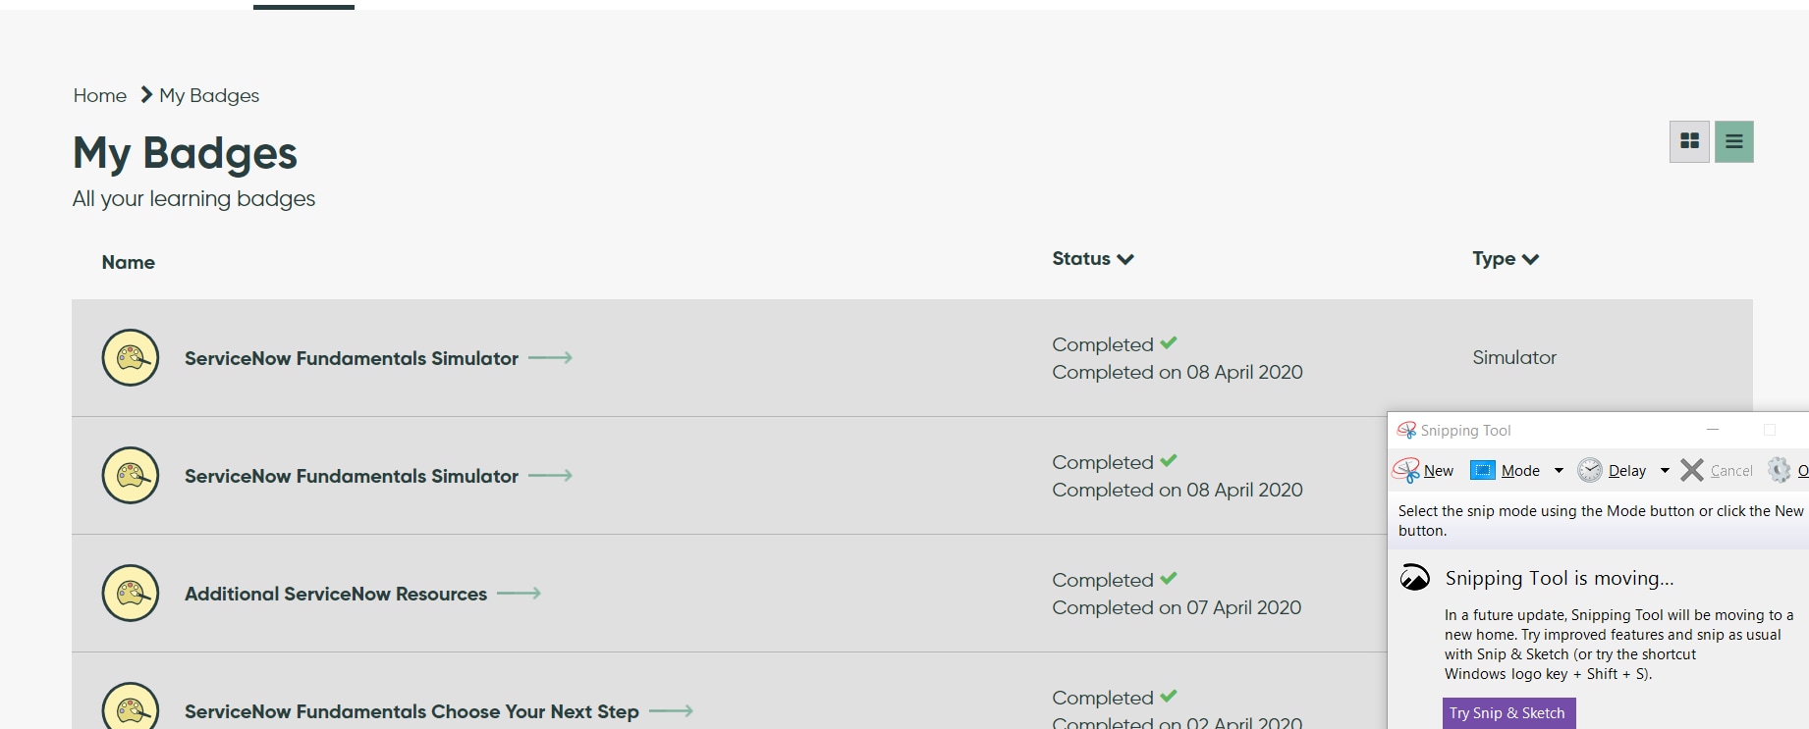This screenshot has height=729, width=1809.
Task: Click second ServiceNow Fundamentals Simulator badge icon
Action: pyautogui.click(x=131, y=476)
